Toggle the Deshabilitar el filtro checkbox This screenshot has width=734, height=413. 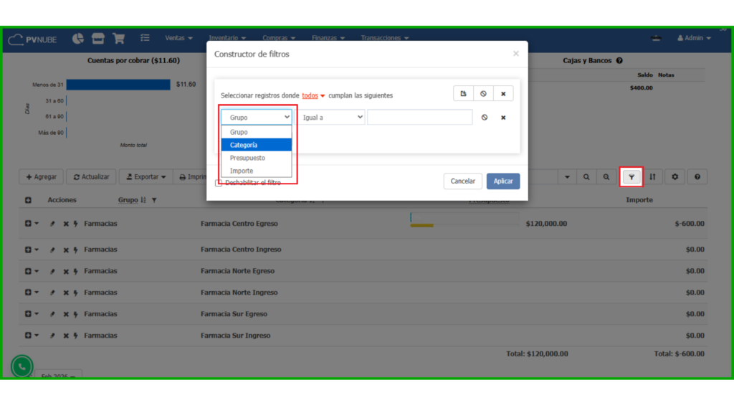pos(219,183)
